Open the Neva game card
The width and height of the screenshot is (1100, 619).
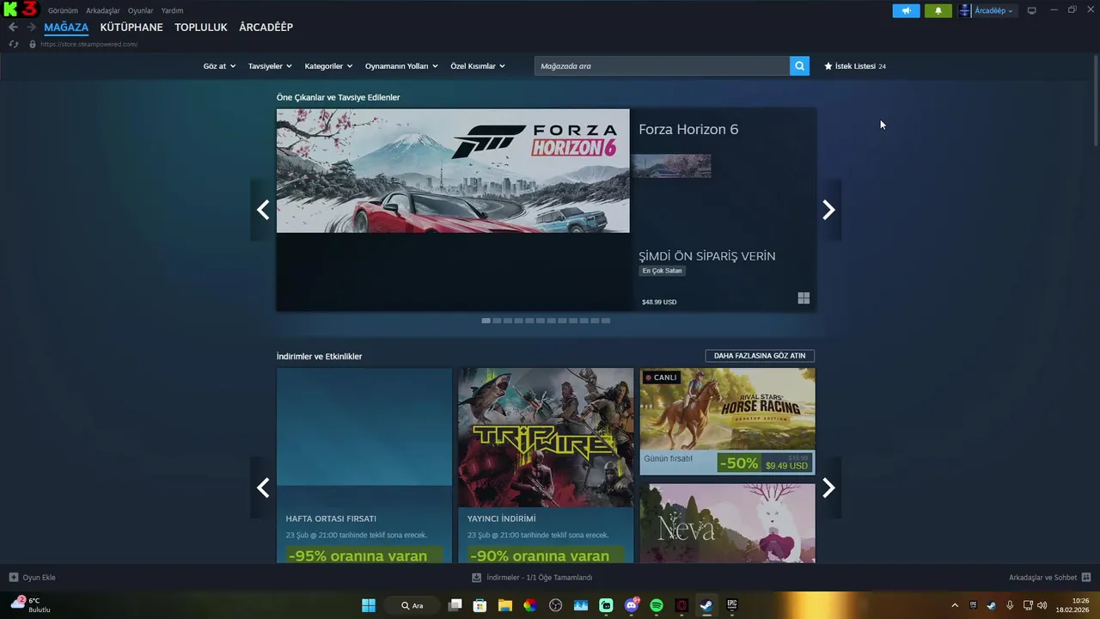pyautogui.click(x=727, y=523)
